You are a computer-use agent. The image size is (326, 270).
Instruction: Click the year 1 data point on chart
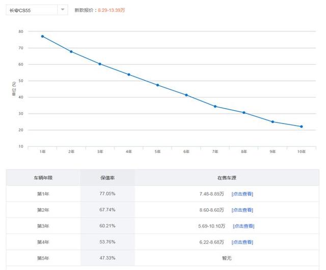coord(42,36)
